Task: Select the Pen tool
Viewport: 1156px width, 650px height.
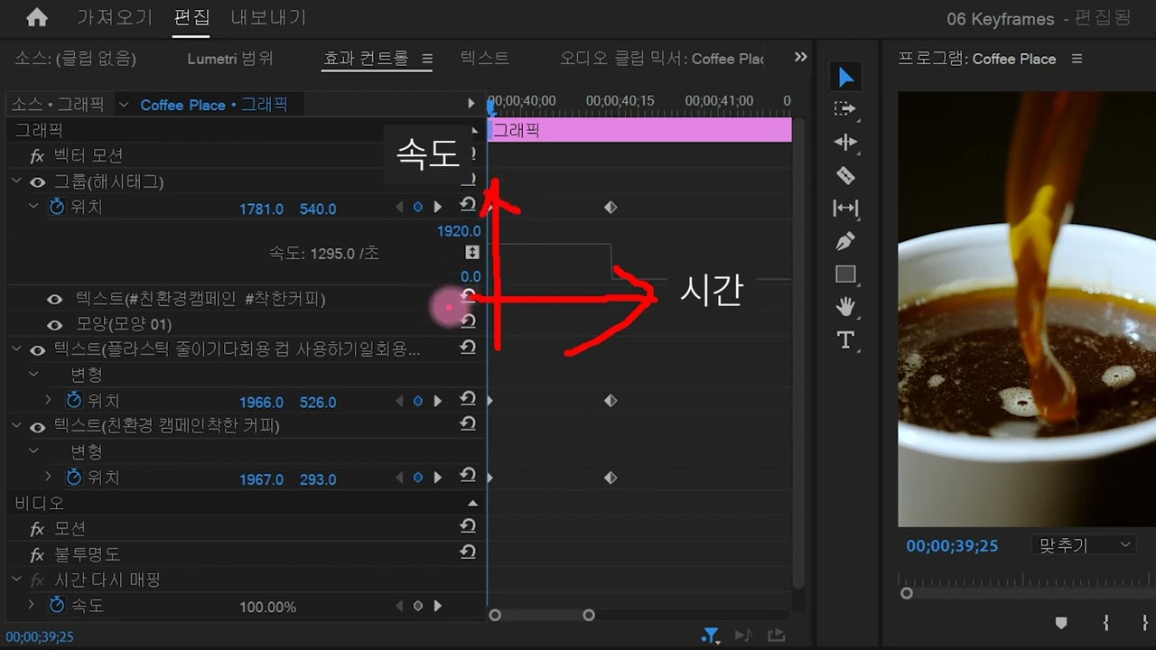Action: click(x=845, y=240)
